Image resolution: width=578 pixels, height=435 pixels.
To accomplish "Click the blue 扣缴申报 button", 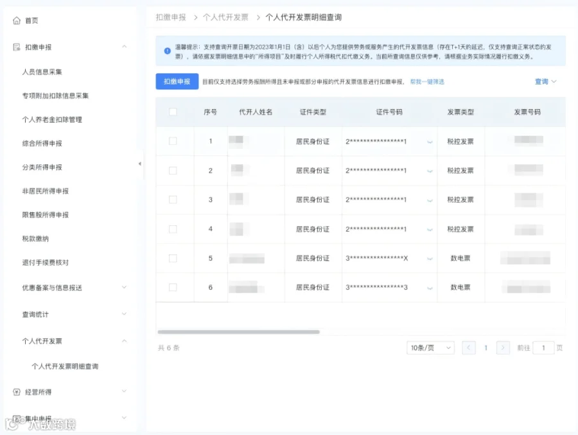I will [177, 81].
